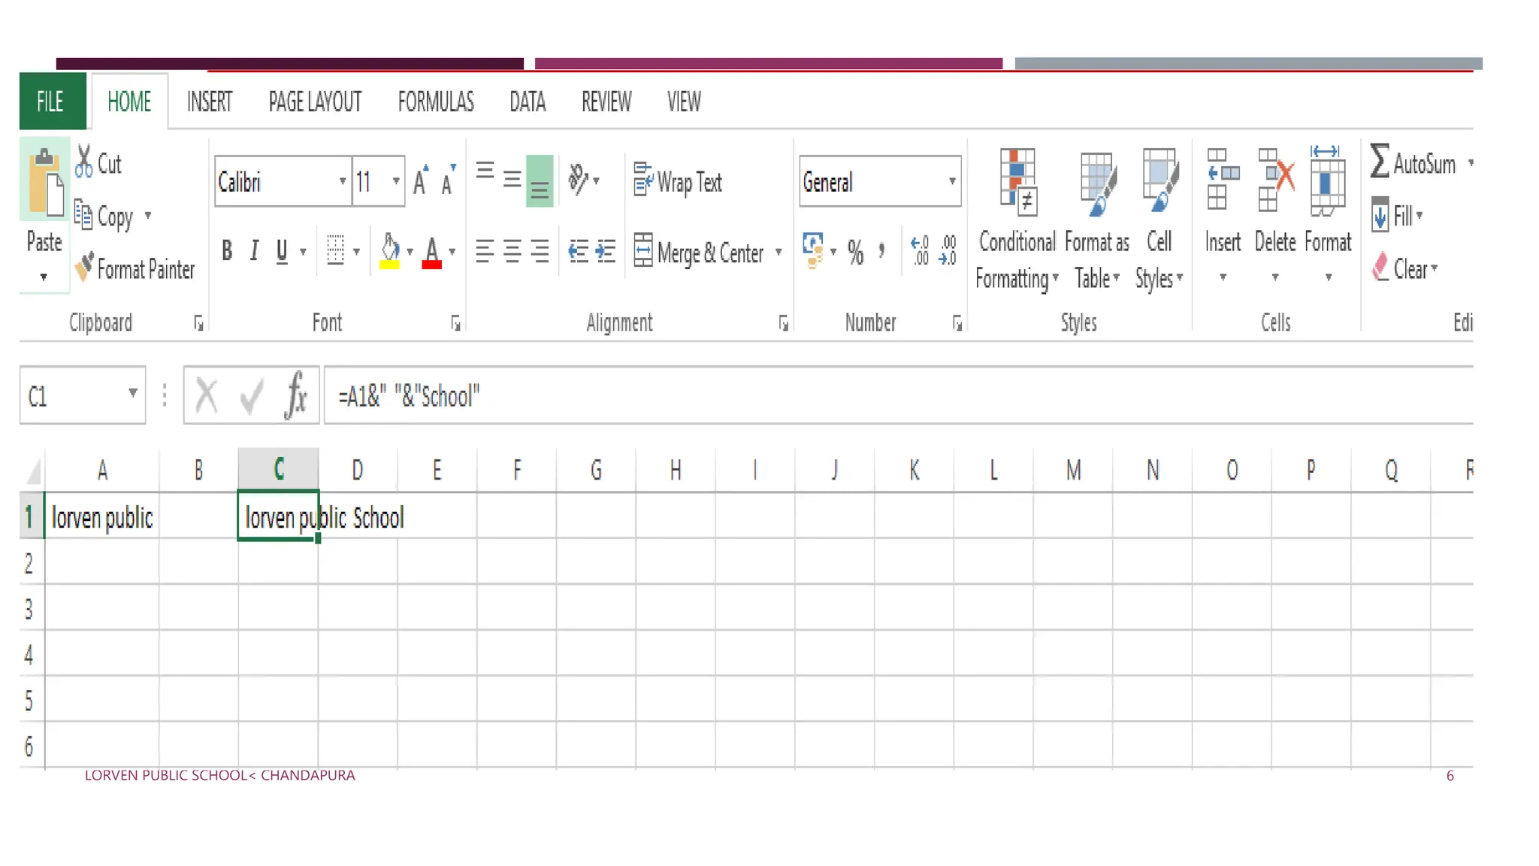Open the PAGE LAYOUT tab

(x=315, y=101)
